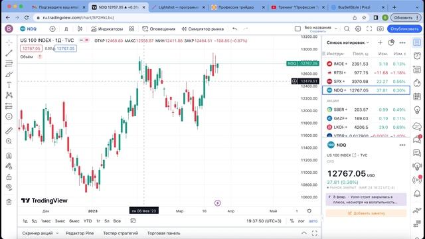Open watchlist more options menu
The image size is (425, 239).
click(x=402, y=42)
